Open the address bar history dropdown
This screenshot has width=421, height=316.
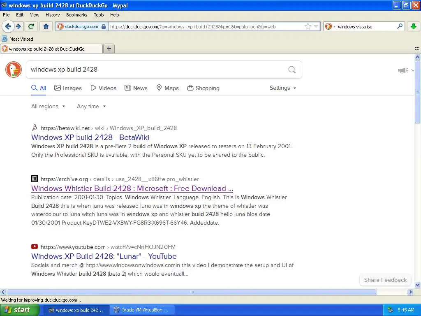pos(316,26)
